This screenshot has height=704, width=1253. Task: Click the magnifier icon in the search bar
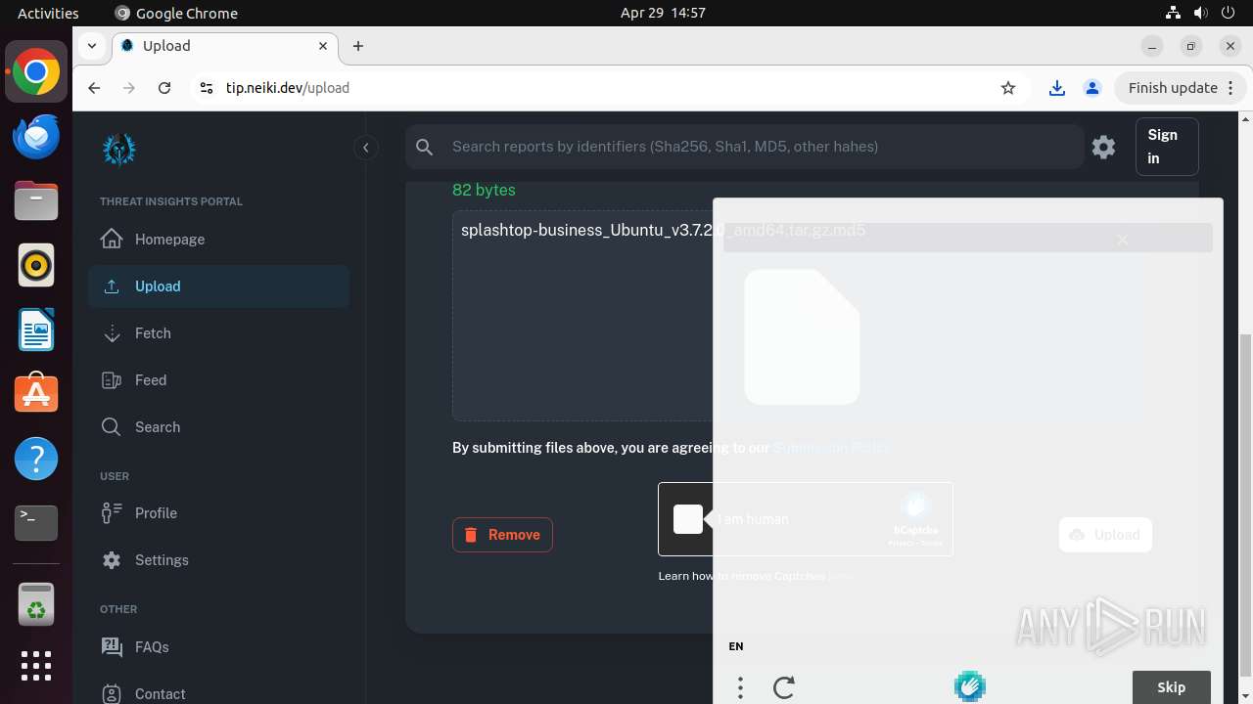pos(424,147)
